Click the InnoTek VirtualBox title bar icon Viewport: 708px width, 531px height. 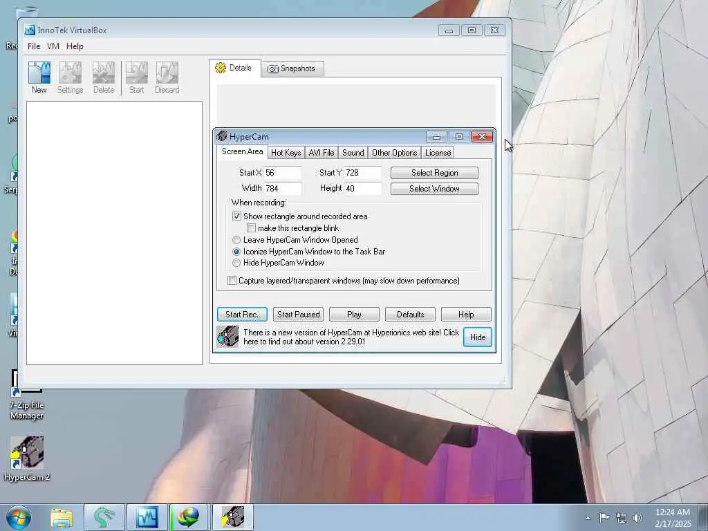click(x=30, y=30)
